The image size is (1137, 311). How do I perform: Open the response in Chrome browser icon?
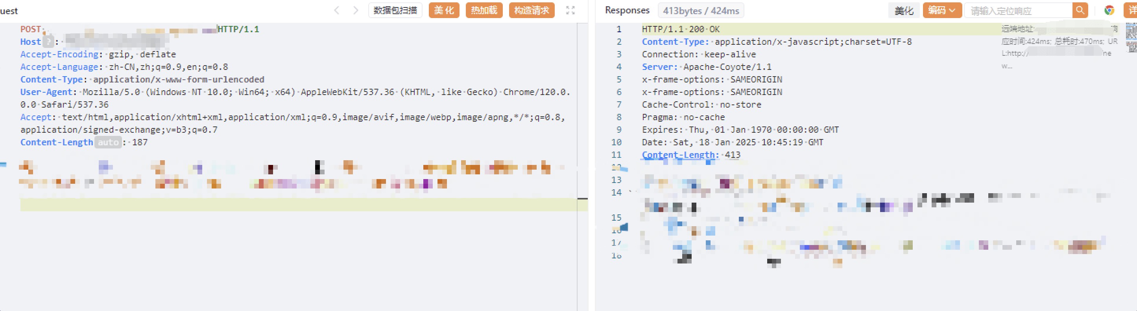(x=1109, y=10)
